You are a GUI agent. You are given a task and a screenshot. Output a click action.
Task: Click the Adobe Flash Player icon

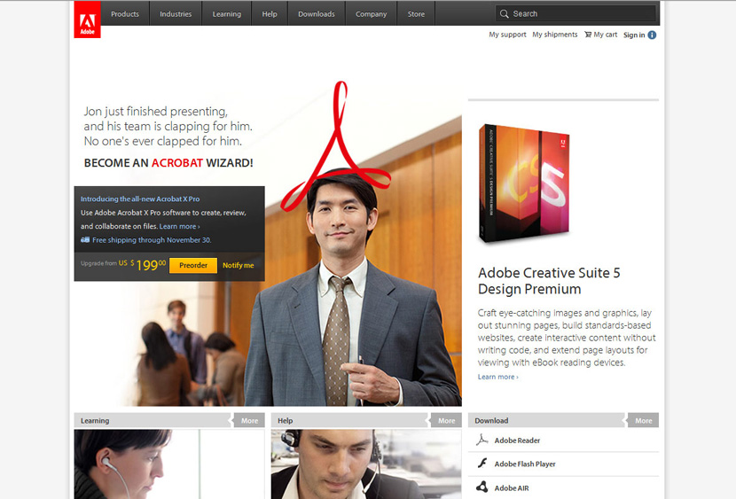click(482, 464)
